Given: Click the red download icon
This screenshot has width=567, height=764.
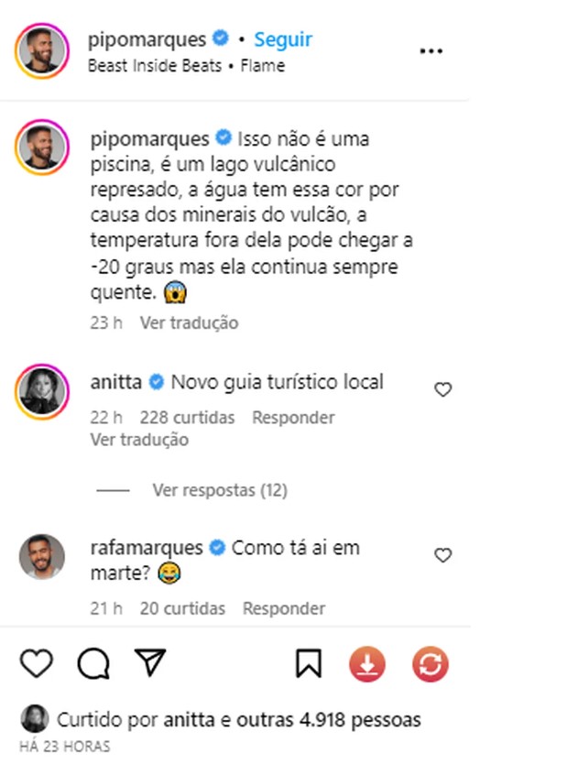Looking at the screenshot, I should (368, 660).
